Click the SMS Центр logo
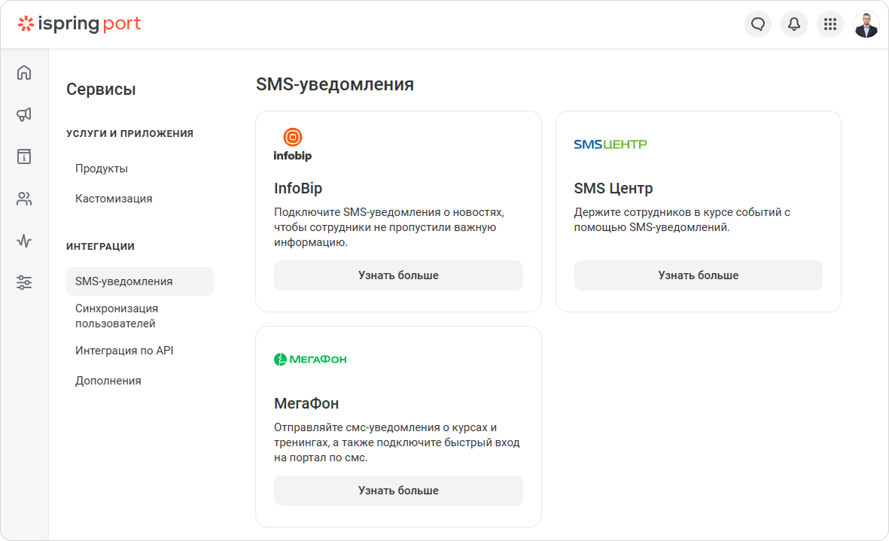Screen dimensions: 889x541 610,144
